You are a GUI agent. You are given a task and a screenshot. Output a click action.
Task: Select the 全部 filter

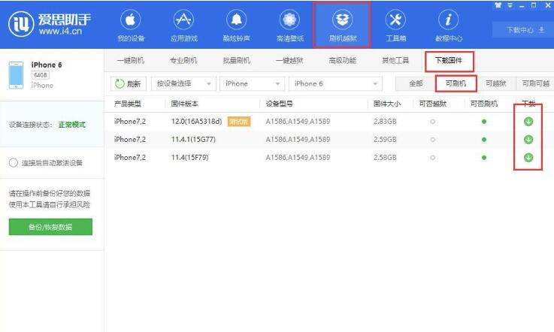[x=416, y=83]
